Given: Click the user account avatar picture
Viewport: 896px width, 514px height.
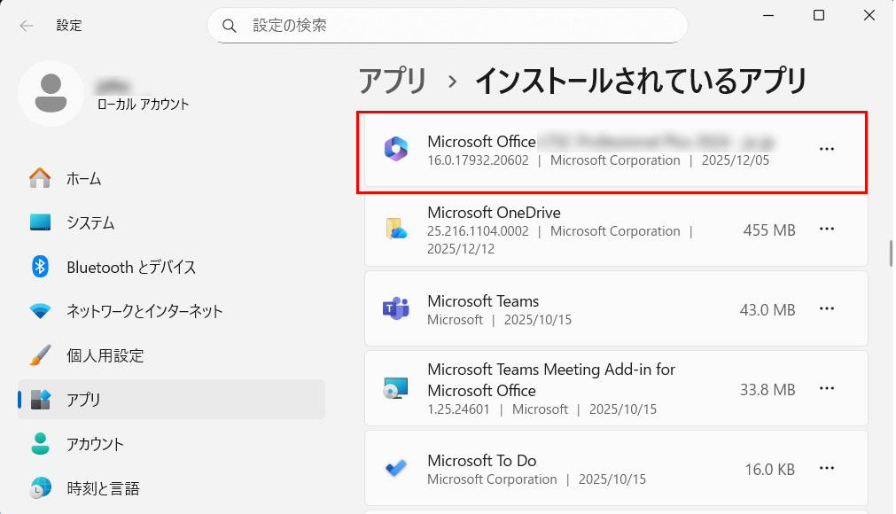Looking at the screenshot, I should point(51,93).
